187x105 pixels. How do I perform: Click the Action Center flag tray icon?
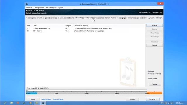(162, 103)
